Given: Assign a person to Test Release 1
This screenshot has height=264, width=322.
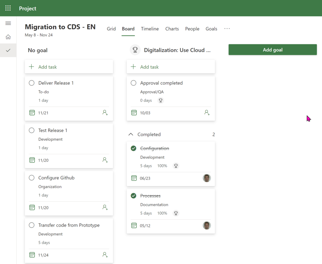Looking at the screenshot, I should (x=105, y=160).
